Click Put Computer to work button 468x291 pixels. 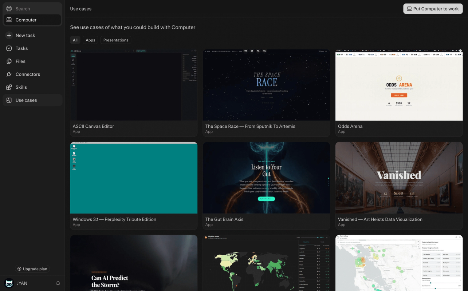click(433, 9)
